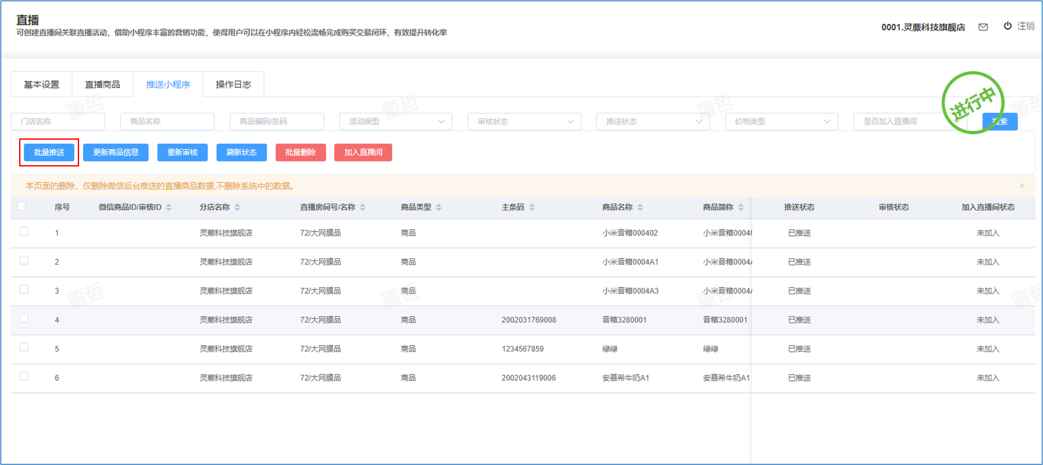The width and height of the screenshot is (1043, 465).
Task: Open the 审核状态 filter dropdown
Action: coord(524,121)
